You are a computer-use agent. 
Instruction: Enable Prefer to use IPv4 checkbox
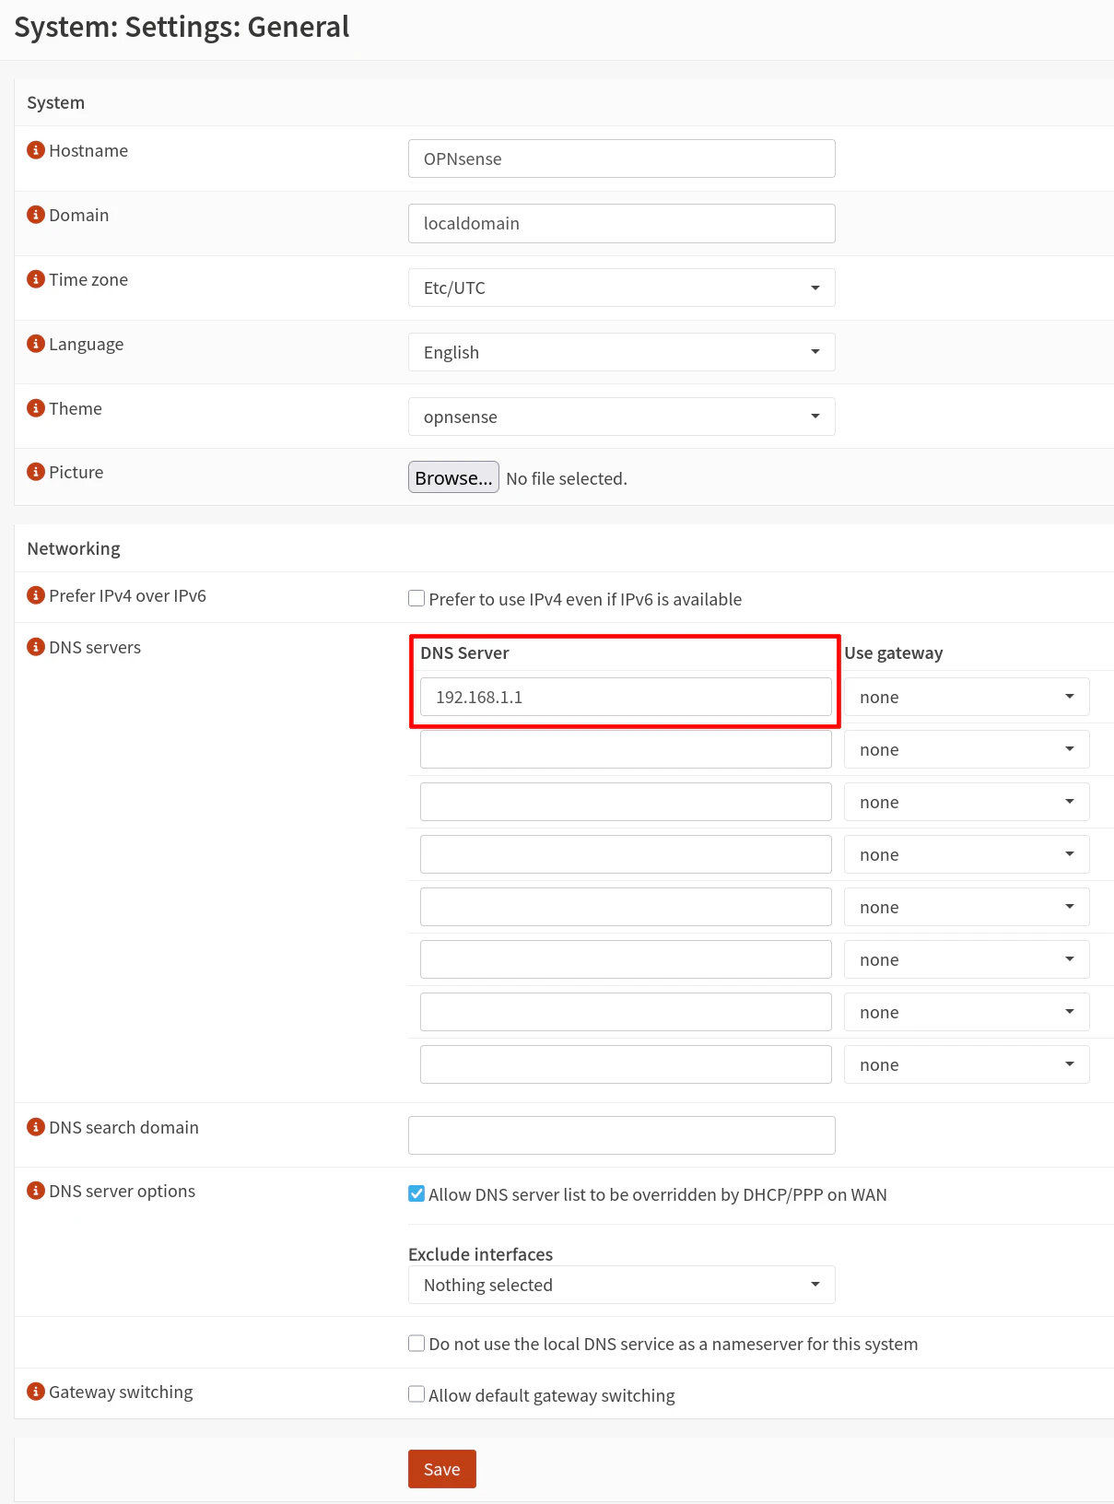click(x=416, y=598)
